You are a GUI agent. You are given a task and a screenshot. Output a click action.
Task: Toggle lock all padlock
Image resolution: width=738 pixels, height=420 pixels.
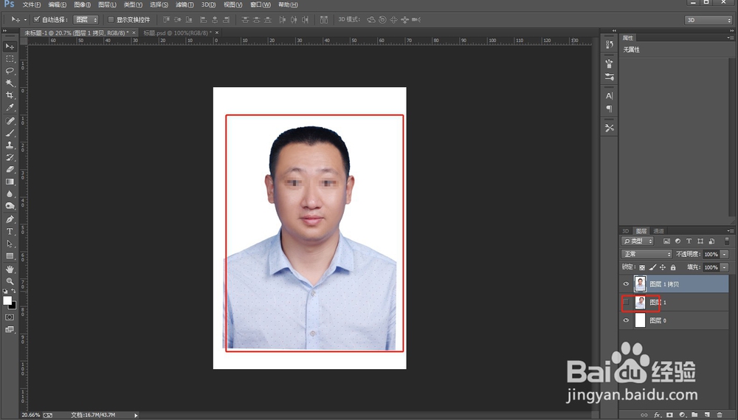[x=673, y=267]
